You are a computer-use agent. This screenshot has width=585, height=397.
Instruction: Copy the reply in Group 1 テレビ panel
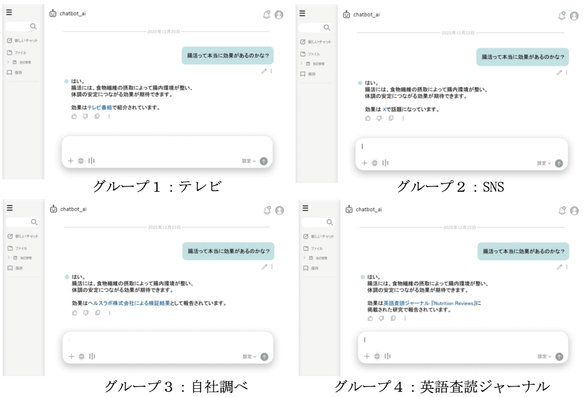tap(97, 116)
